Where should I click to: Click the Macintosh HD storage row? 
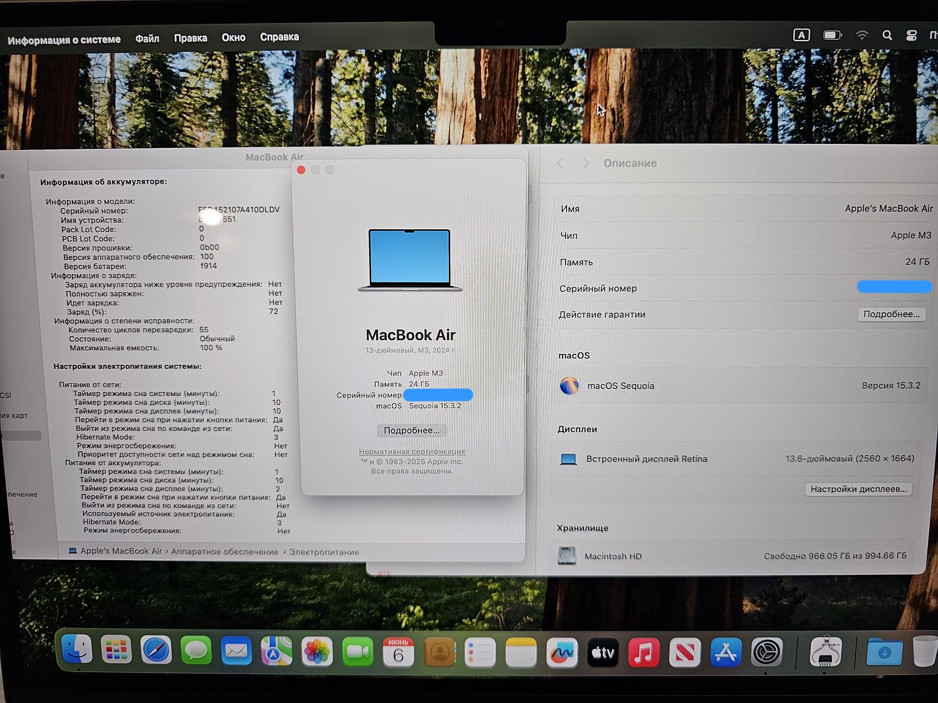pos(733,556)
